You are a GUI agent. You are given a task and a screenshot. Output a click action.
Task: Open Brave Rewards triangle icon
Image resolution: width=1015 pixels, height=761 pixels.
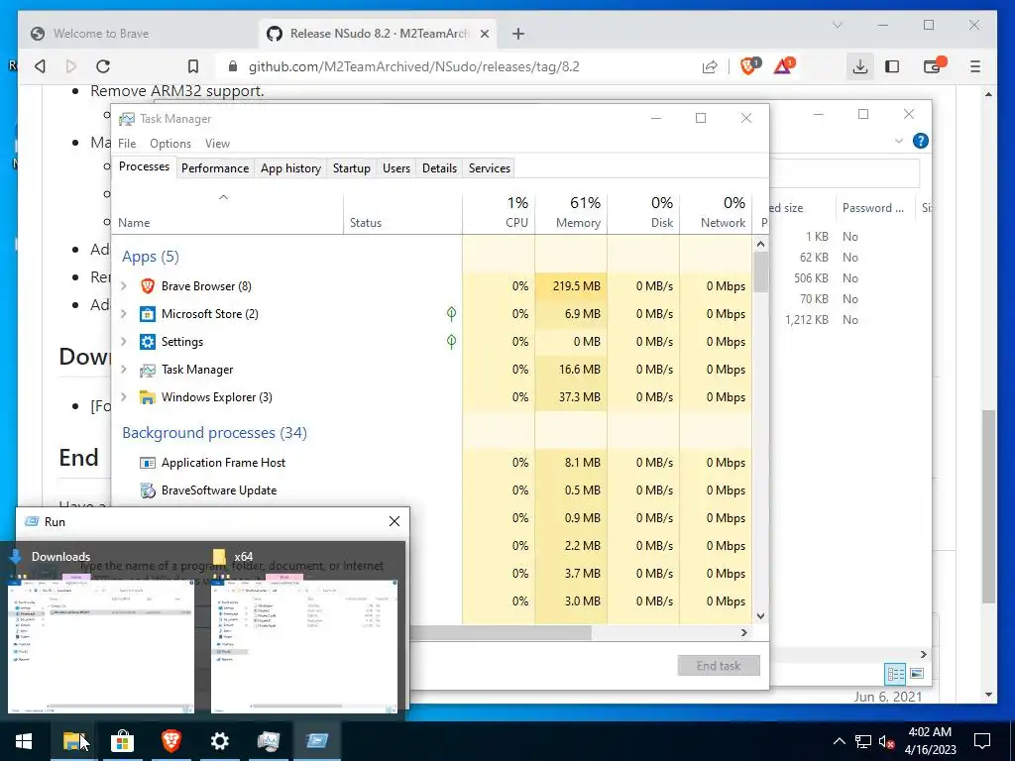(784, 65)
